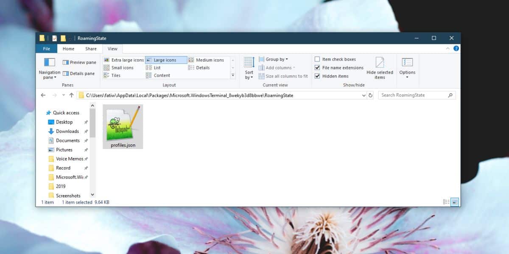Expand address bar history dropdown
This screenshot has height=254, width=509.
point(364,95)
